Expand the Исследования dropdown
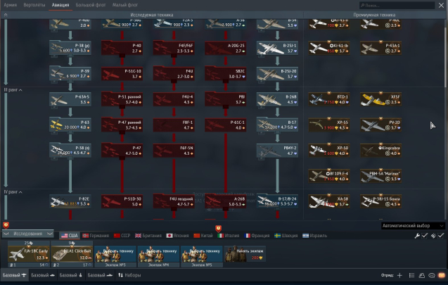The width and height of the screenshot is (448, 285). tap(30, 234)
